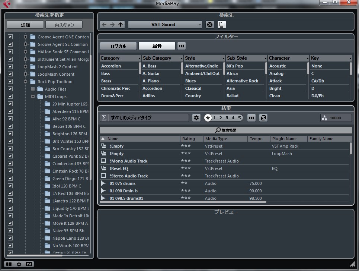Toggle the Audio Files folder checkbox

(x=10, y=89)
